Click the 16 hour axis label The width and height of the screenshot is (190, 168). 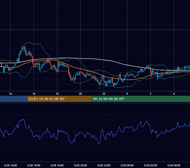click(x=34, y=94)
